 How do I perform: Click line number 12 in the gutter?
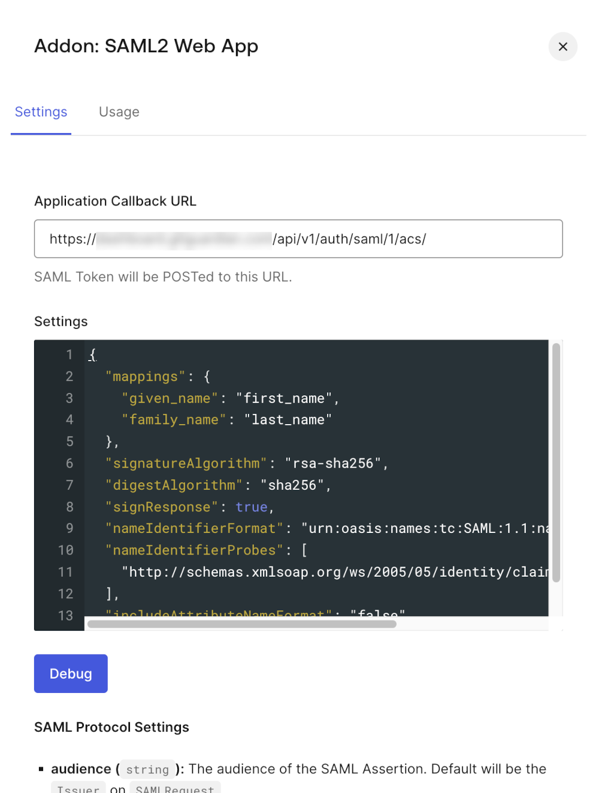pyautogui.click(x=66, y=594)
